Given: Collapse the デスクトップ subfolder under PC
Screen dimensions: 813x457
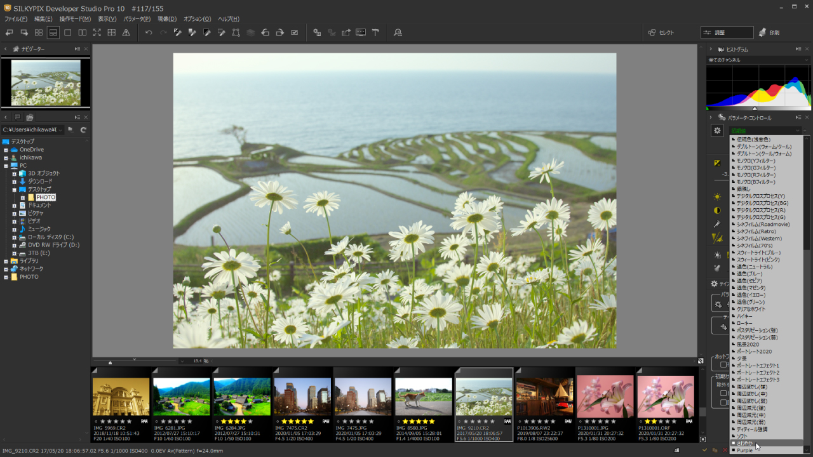Looking at the screenshot, I should [14, 189].
